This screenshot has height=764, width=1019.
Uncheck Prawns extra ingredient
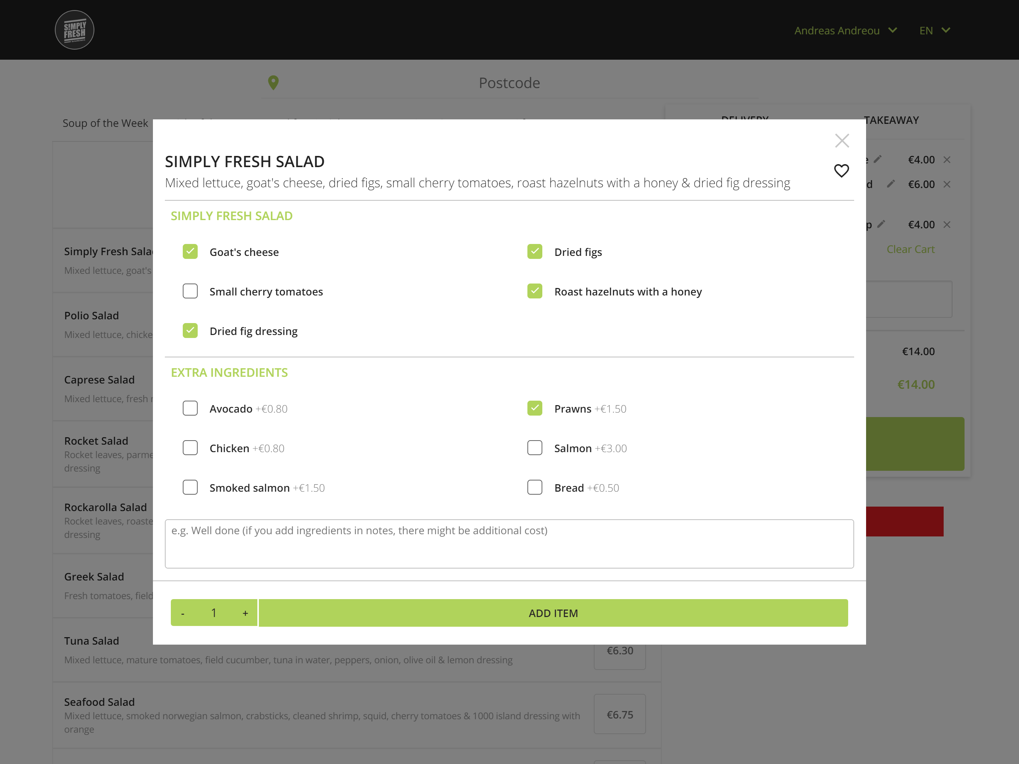click(534, 408)
